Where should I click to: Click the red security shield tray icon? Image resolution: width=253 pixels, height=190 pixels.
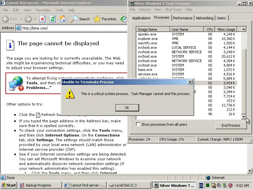pos(231,185)
